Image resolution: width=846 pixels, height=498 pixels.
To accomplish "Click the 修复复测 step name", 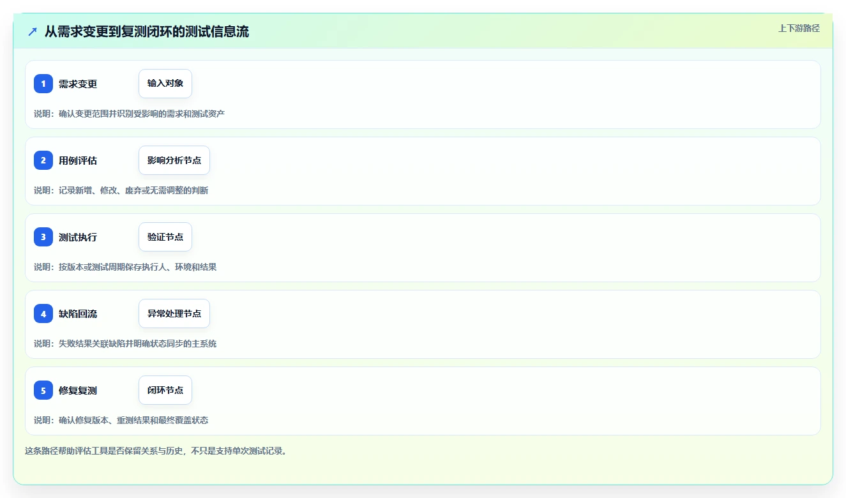I will tap(78, 391).
